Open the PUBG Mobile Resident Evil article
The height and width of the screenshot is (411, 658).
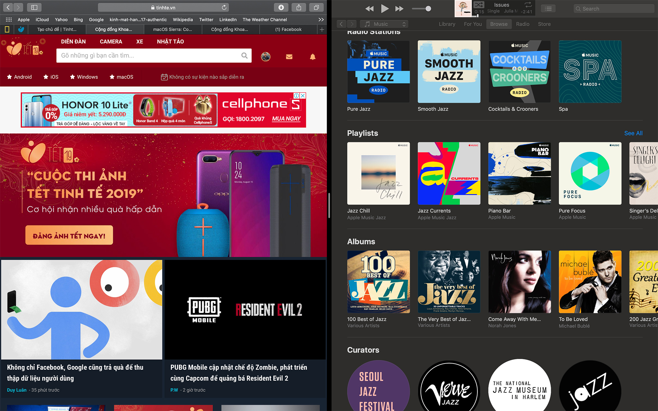(x=245, y=329)
